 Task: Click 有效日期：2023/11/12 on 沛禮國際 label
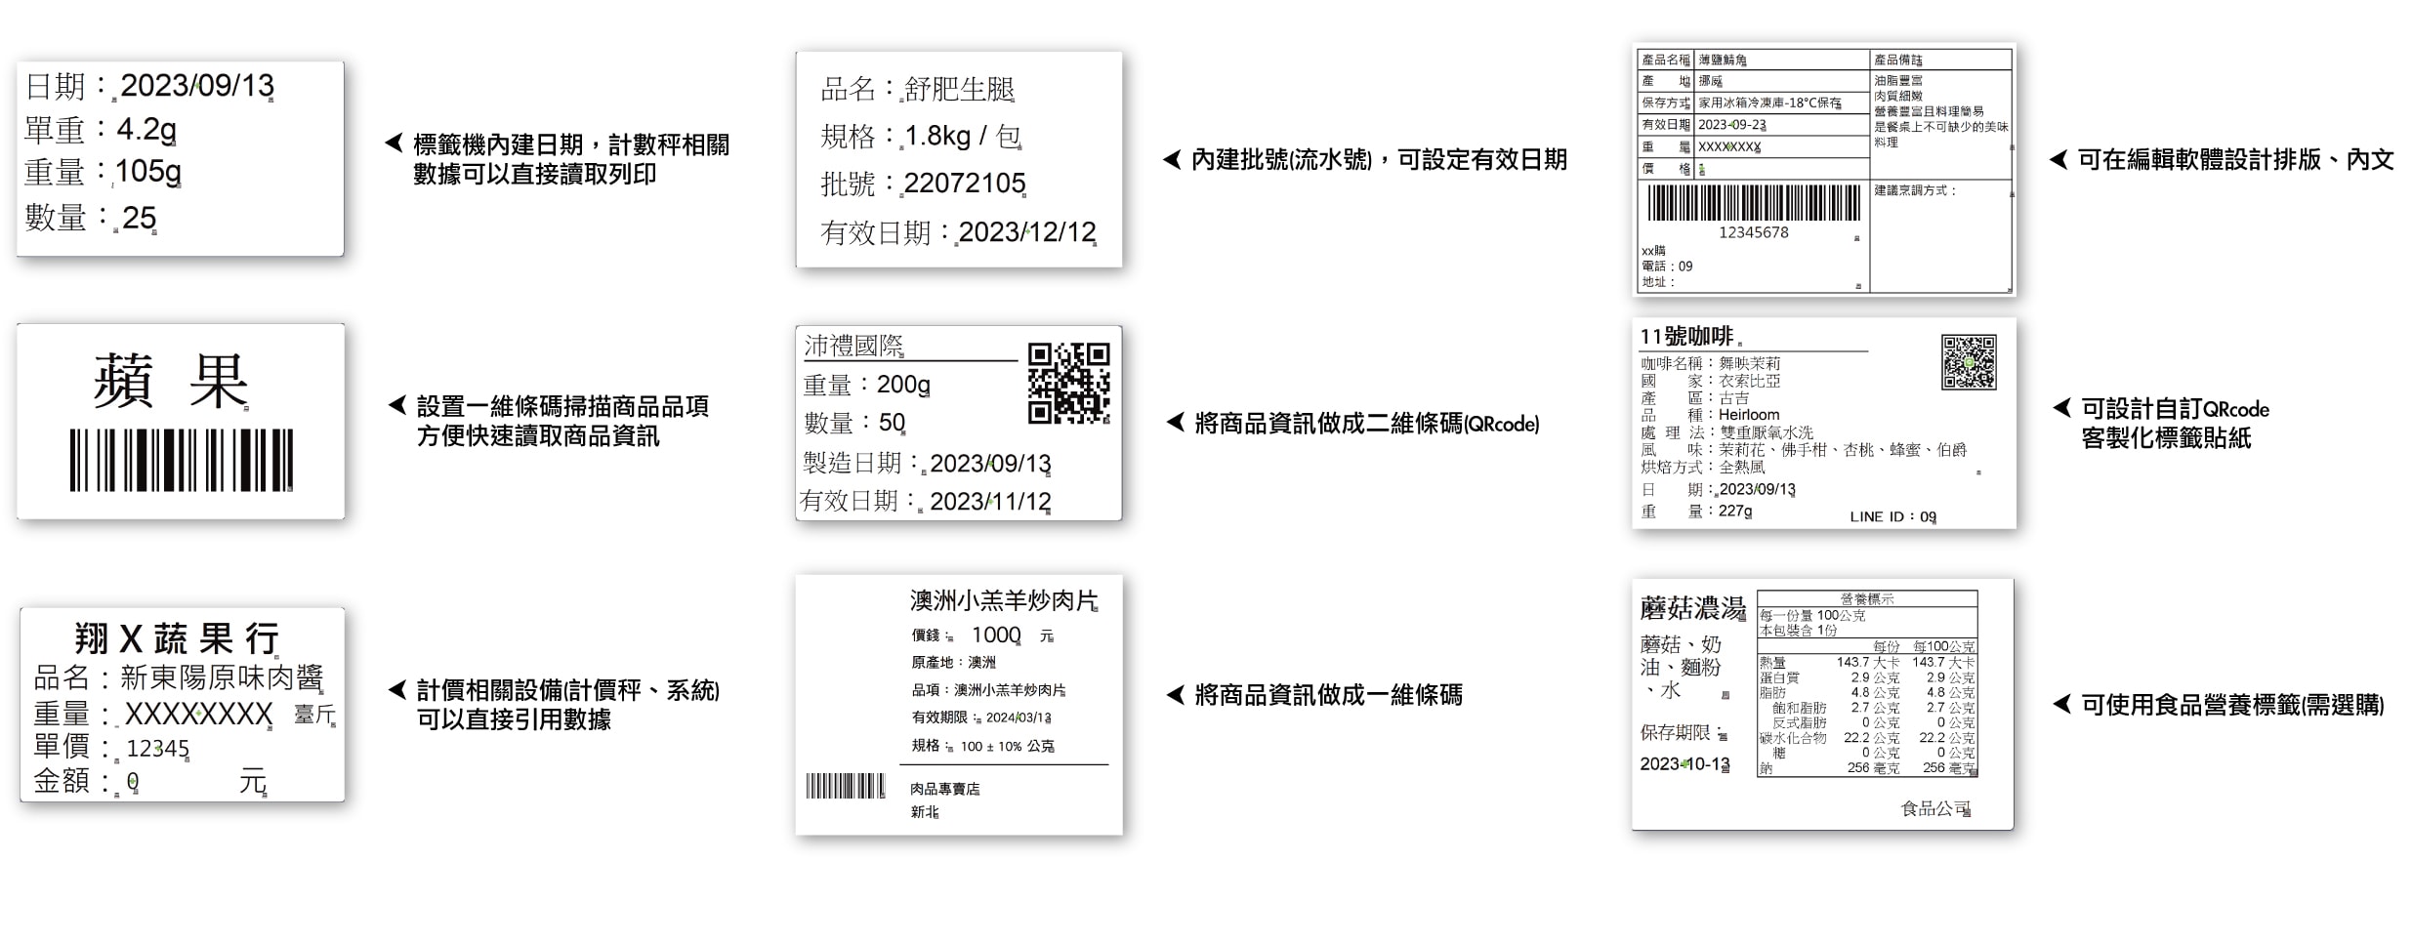pyautogui.click(x=926, y=501)
